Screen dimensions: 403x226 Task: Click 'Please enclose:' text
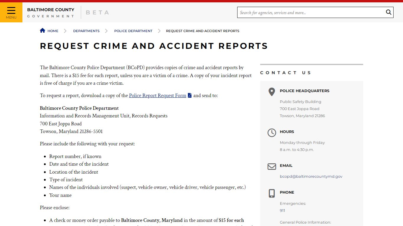55,207
